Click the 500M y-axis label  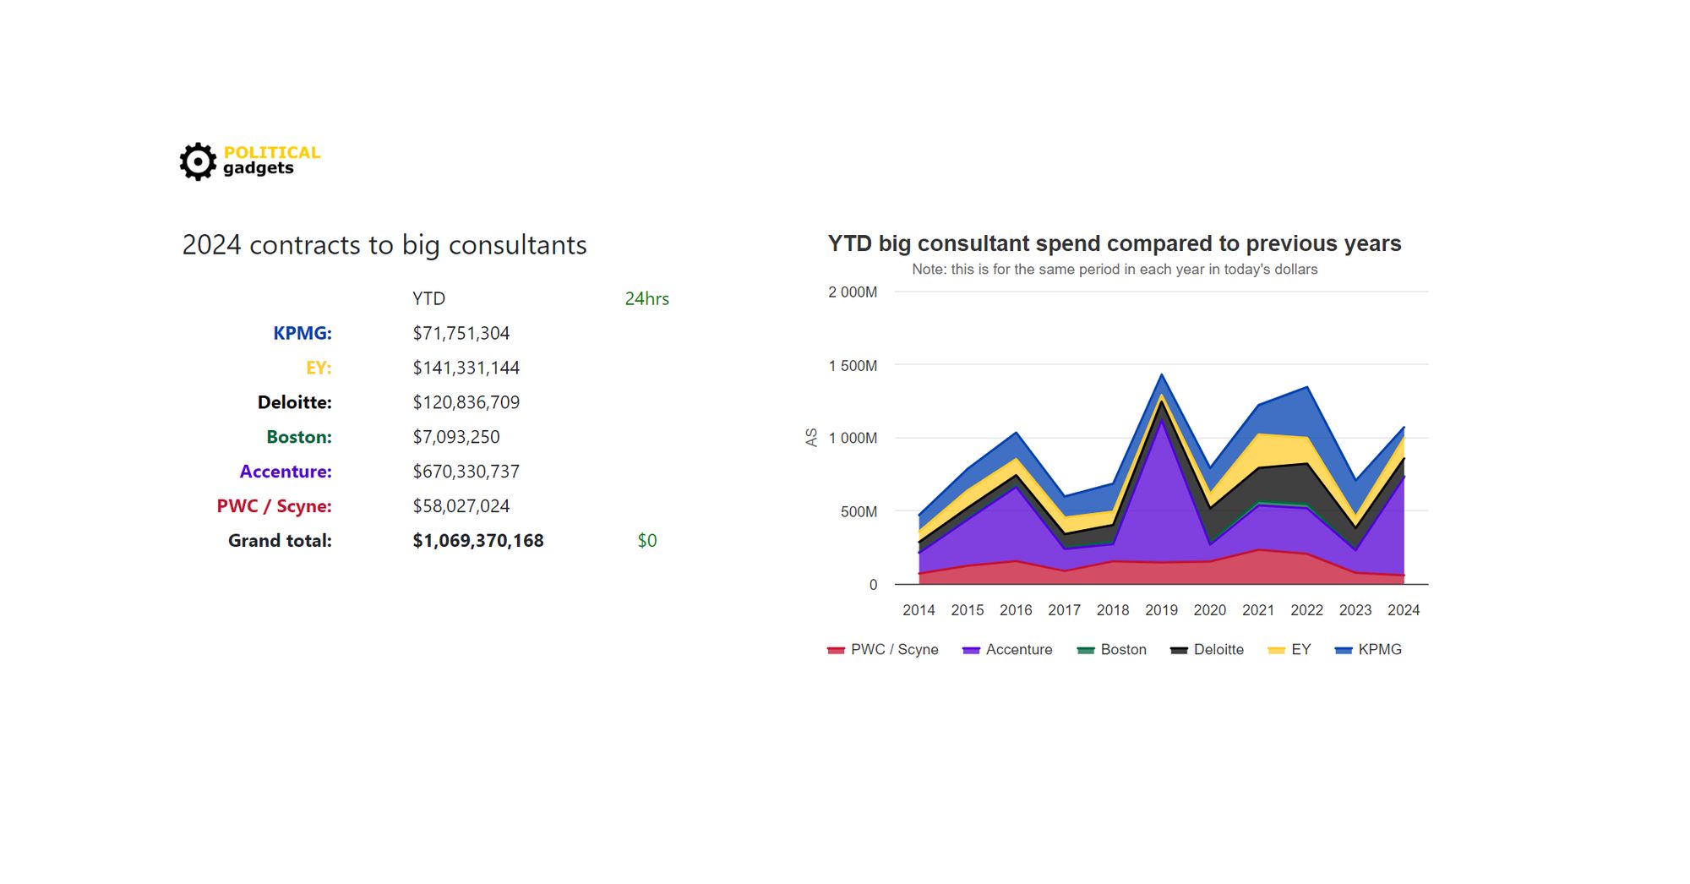click(859, 511)
